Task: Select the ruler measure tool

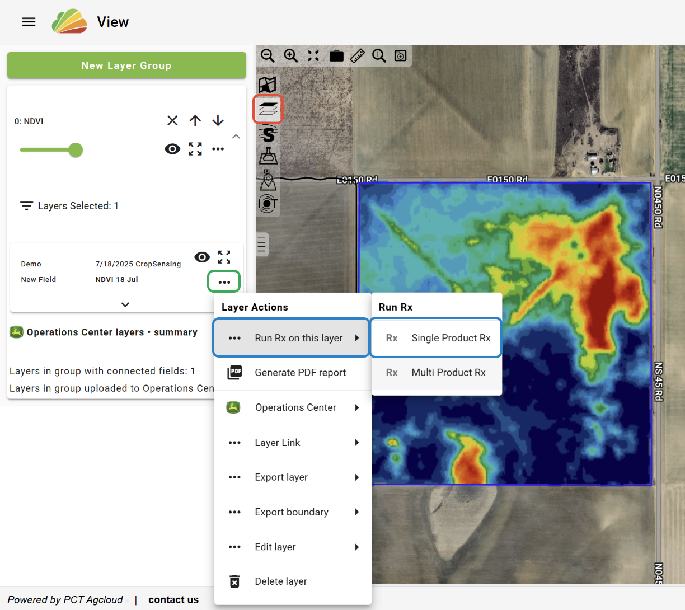Action: pyautogui.click(x=358, y=56)
